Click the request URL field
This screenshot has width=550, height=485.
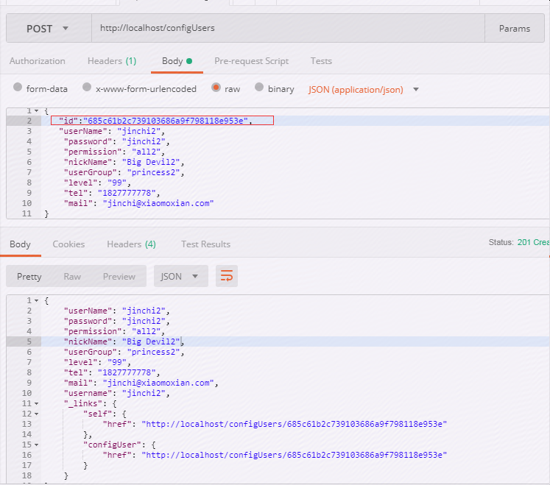(x=288, y=29)
